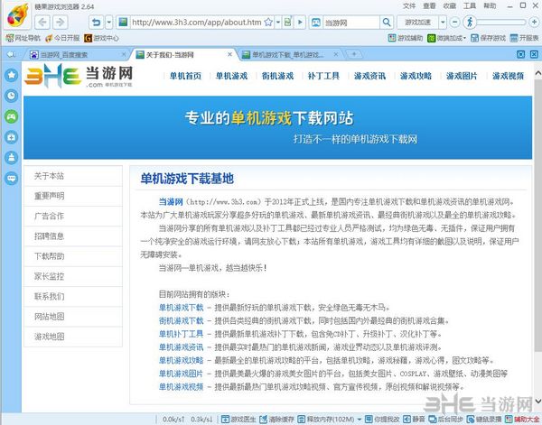
Task: Click 游戏辅助 toolbar item
Action: click(406, 38)
